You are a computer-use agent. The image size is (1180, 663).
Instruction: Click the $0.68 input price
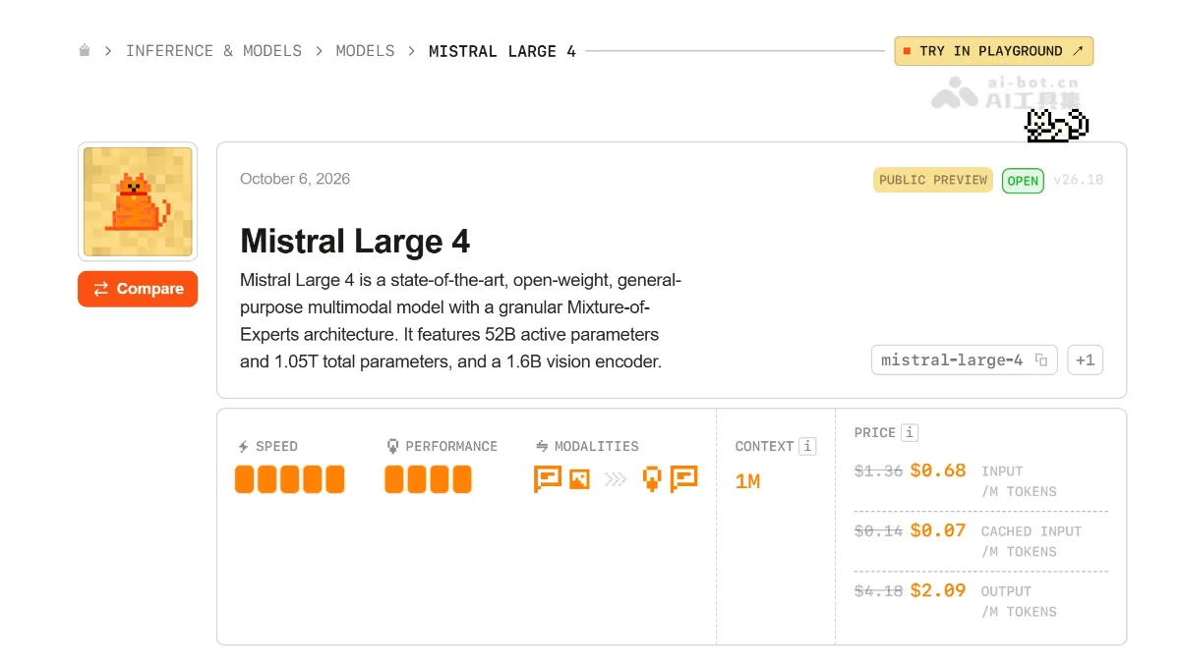pyautogui.click(x=938, y=470)
